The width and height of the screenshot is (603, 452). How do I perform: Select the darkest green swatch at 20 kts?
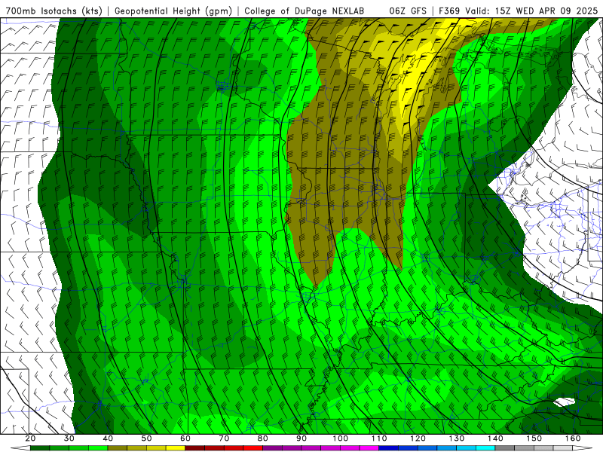40,448
